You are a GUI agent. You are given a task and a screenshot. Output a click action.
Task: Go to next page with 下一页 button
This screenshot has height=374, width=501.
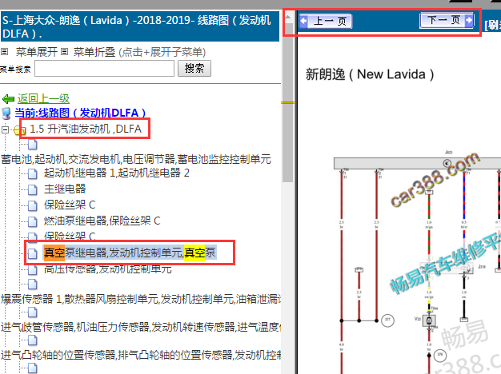pos(447,21)
